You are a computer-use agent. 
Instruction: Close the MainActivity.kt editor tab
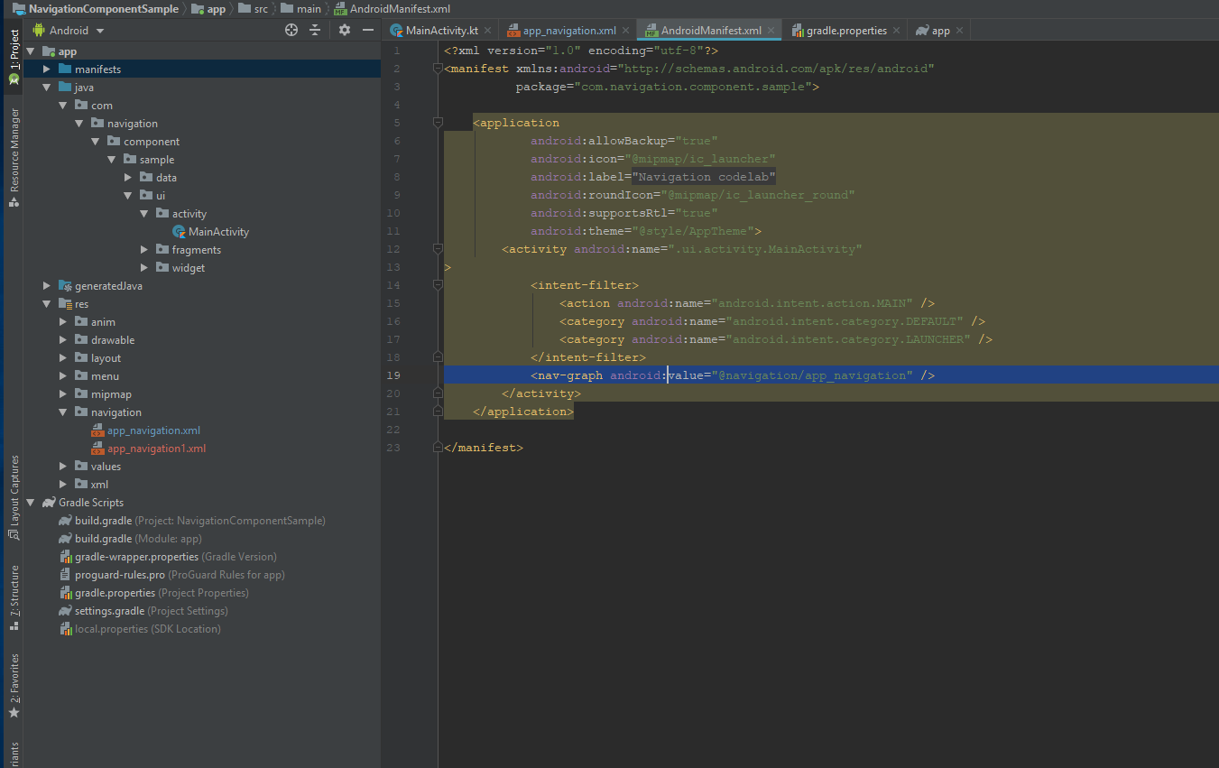pyautogui.click(x=488, y=31)
